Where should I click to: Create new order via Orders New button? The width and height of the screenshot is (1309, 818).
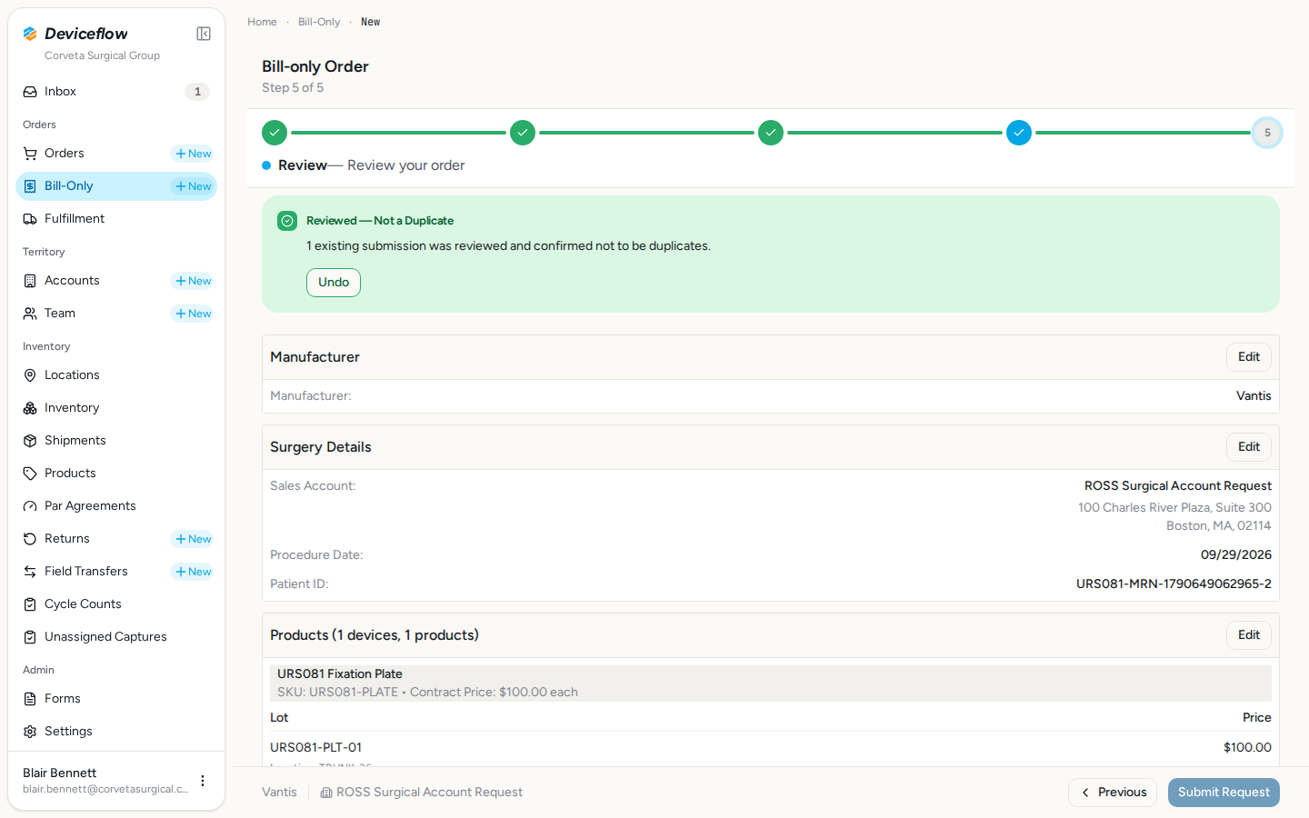tap(193, 154)
